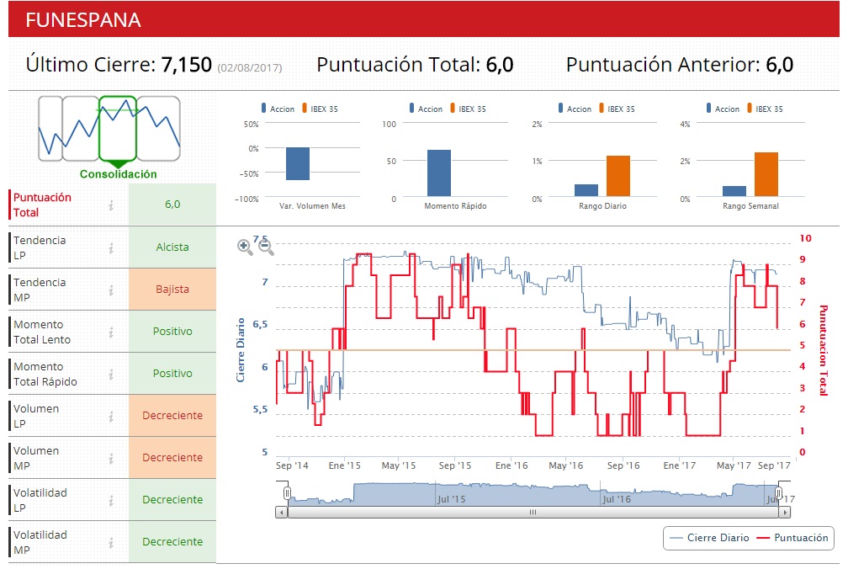The image size is (848, 569).
Task: Open info icon for Volumen LP row
Action: click(x=111, y=416)
